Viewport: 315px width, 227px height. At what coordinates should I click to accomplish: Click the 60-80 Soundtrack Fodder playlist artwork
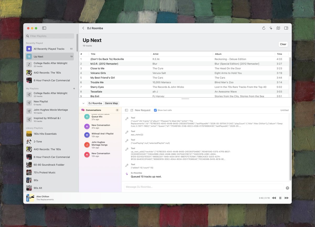[29, 165]
